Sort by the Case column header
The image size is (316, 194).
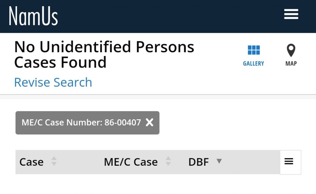click(x=31, y=162)
